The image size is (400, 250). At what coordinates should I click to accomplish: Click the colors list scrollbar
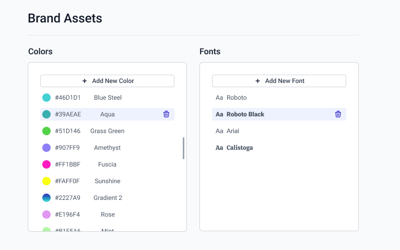(x=183, y=148)
